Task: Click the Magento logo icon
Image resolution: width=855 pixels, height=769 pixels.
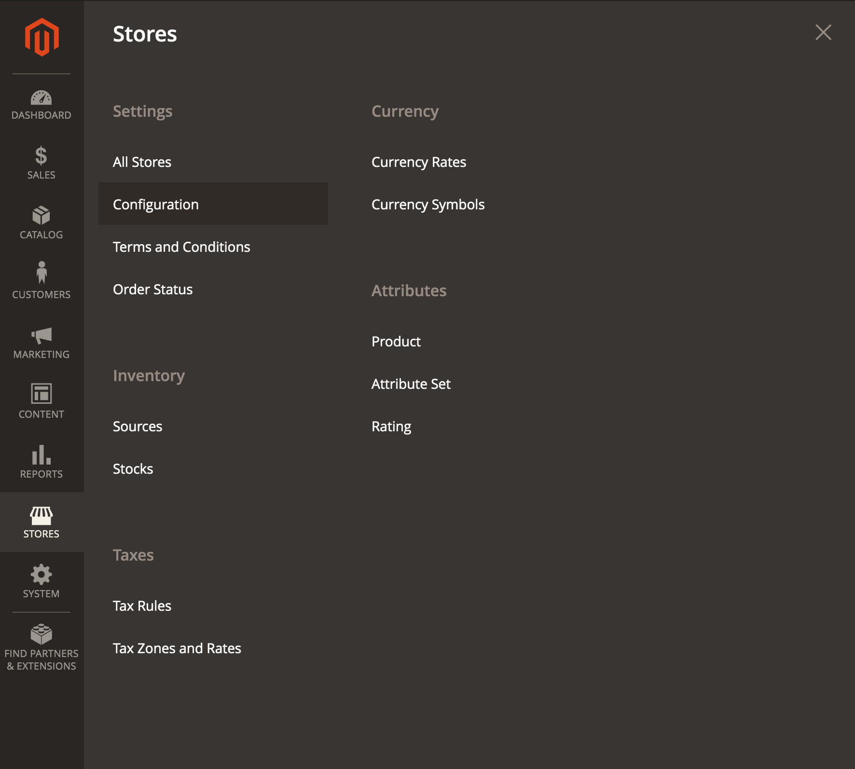Action: (42, 37)
